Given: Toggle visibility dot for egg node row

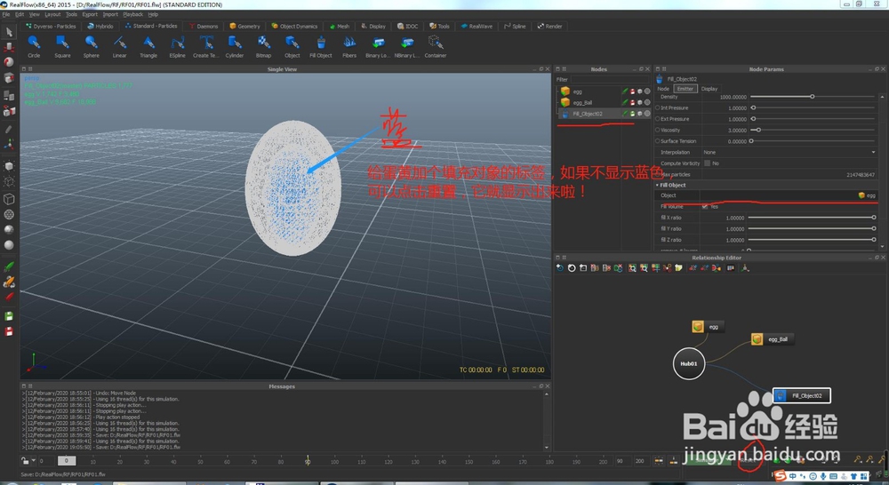Looking at the screenshot, I should click(x=647, y=91).
